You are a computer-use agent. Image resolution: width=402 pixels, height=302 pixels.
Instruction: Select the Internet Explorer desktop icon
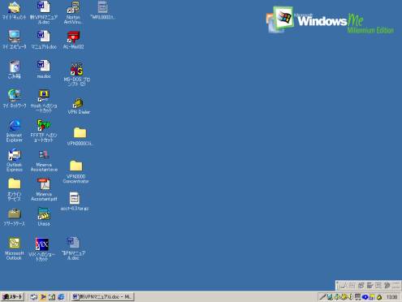coord(15,131)
